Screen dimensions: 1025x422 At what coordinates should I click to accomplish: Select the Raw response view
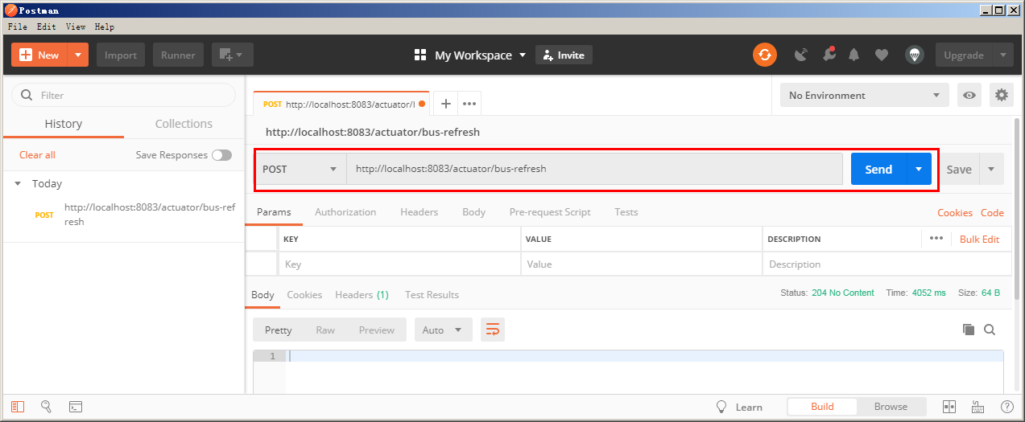point(325,330)
